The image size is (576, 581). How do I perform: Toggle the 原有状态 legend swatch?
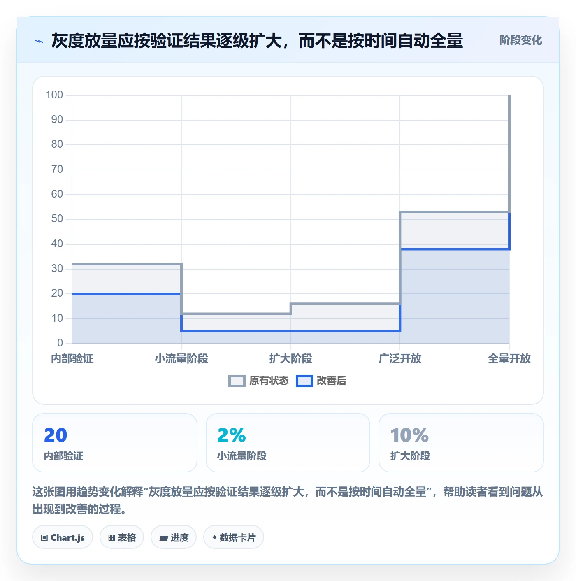click(x=237, y=381)
